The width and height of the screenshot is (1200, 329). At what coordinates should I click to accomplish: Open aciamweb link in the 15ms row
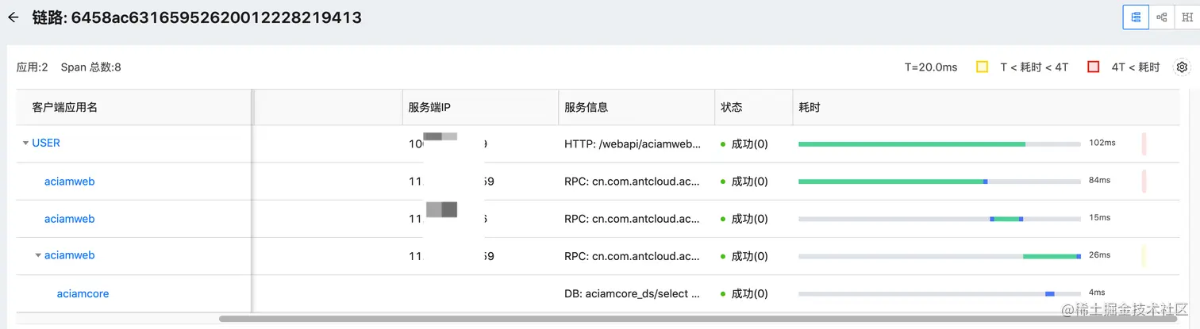pyautogui.click(x=69, y=219)
